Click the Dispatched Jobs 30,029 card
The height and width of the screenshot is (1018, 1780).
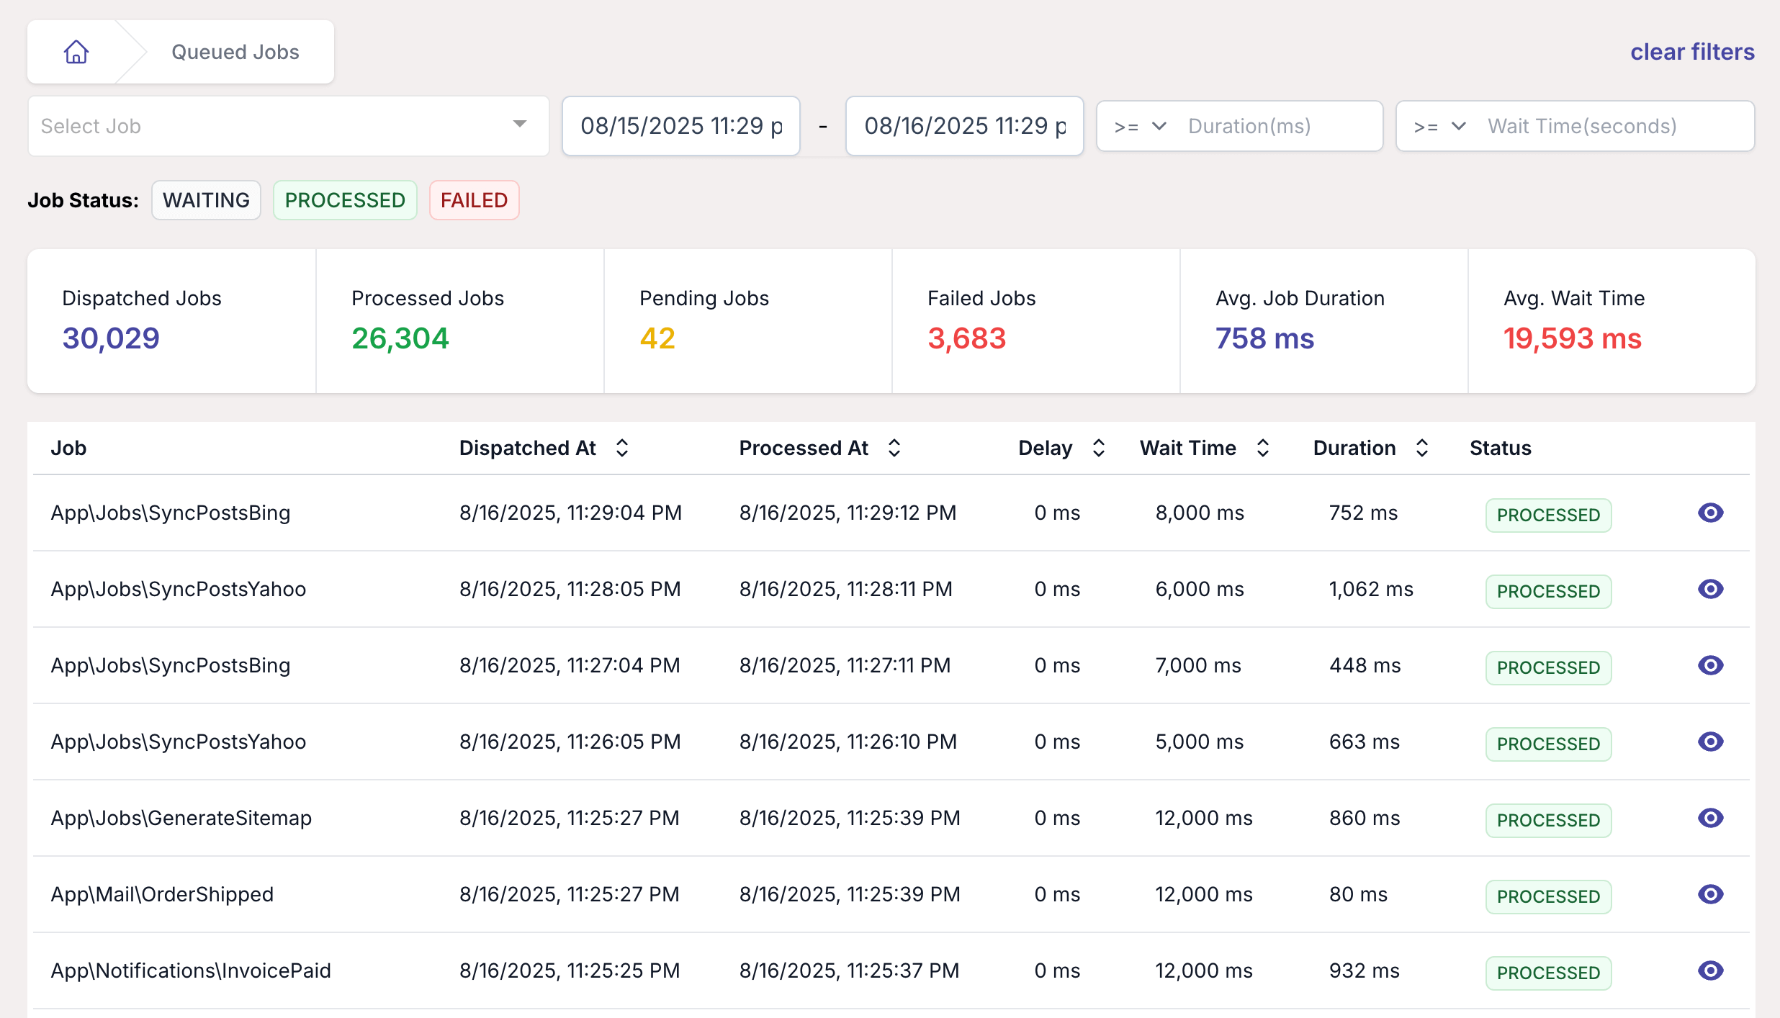pyautogui.click(x=171, y=321)
